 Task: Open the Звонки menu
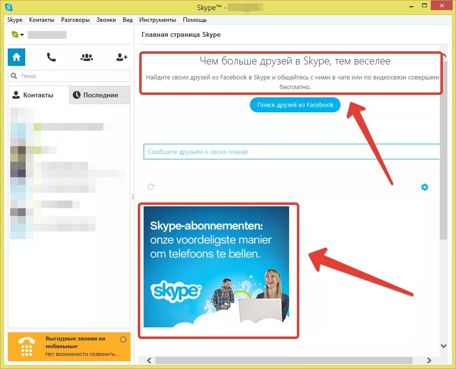click(x=106, y=20)
